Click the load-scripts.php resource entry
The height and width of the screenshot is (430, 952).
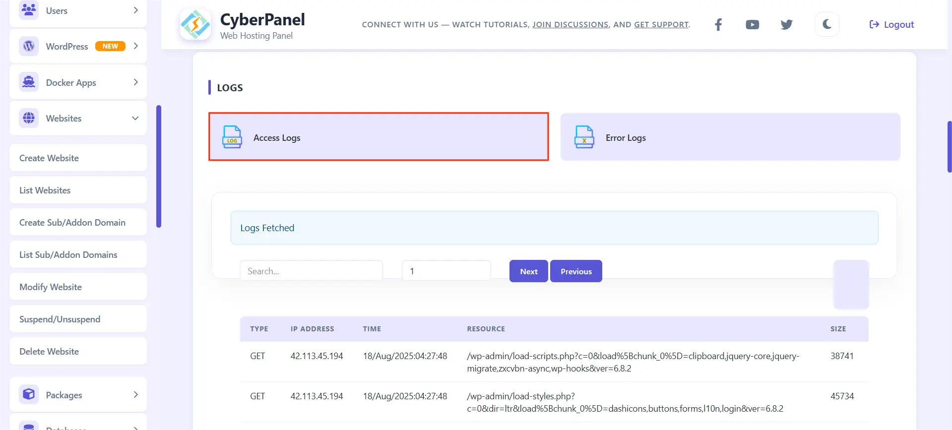(x=633, y=362)
